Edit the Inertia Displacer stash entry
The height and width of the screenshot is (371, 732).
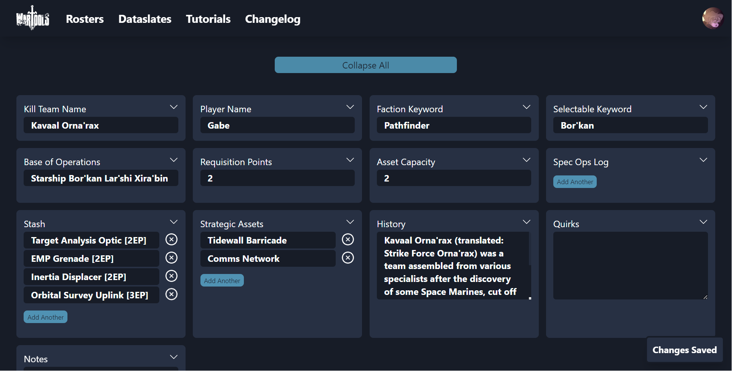tap(91, 277)
